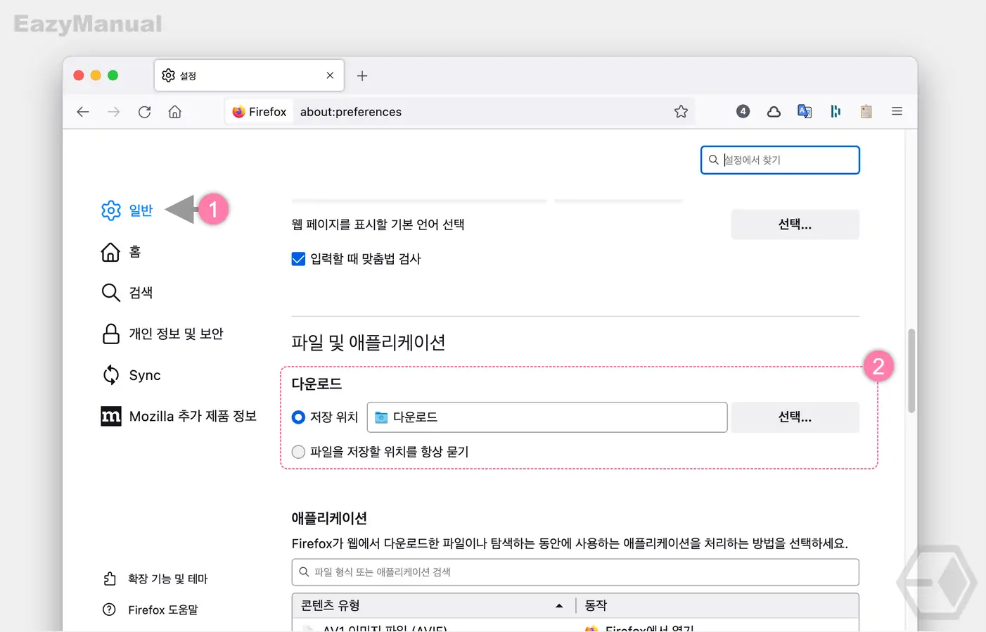Click 선택... button for download folder
This screenshot has width=986, height=632.
pos(795,417)
